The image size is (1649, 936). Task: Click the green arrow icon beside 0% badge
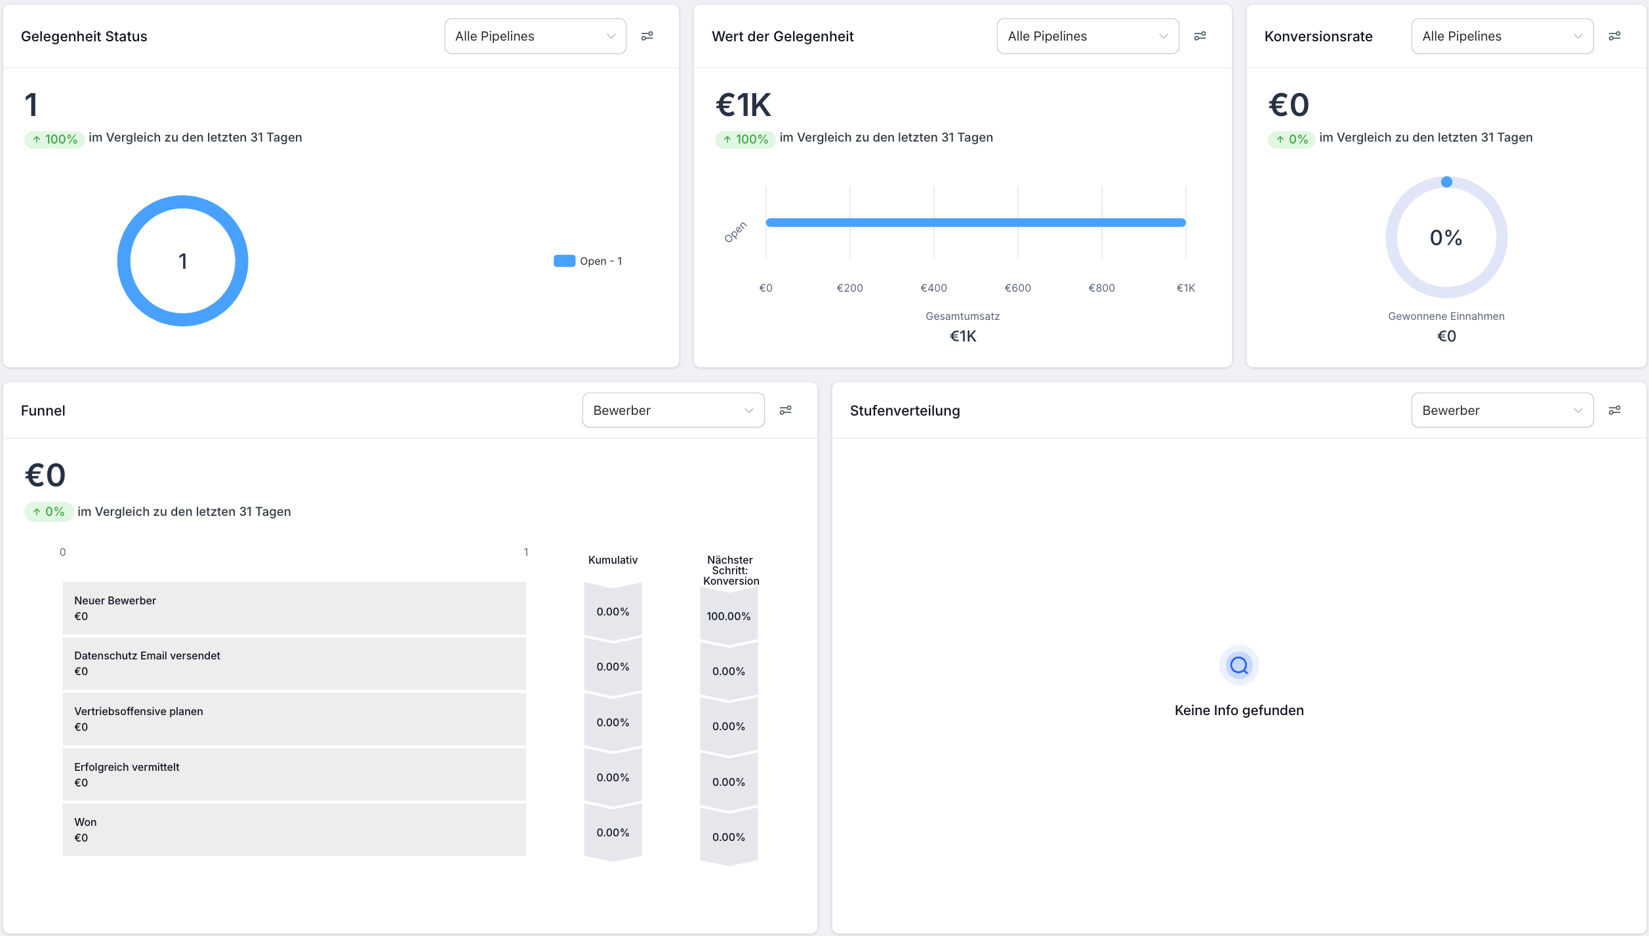coord(1279,138)
